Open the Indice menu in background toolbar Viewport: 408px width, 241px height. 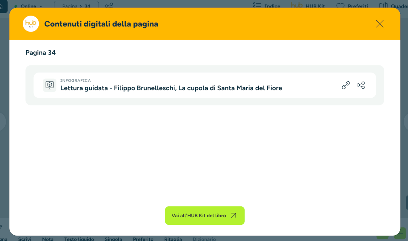coord(267,6)
